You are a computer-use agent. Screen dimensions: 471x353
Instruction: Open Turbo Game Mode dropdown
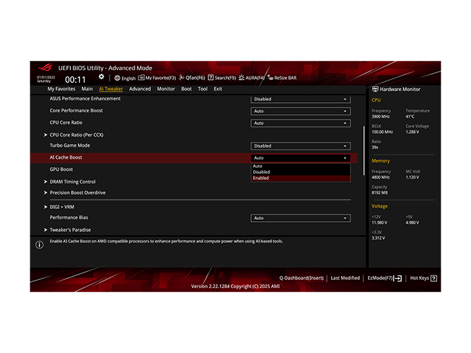pyautogui.click(x=300, y=146)
